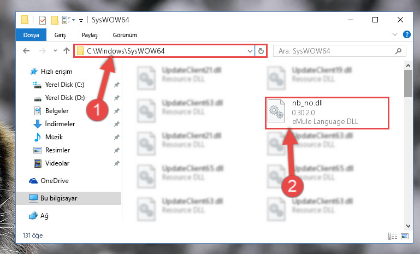Open the Görünüm ribbon tab
420x254 pixels.
(125, 35)
